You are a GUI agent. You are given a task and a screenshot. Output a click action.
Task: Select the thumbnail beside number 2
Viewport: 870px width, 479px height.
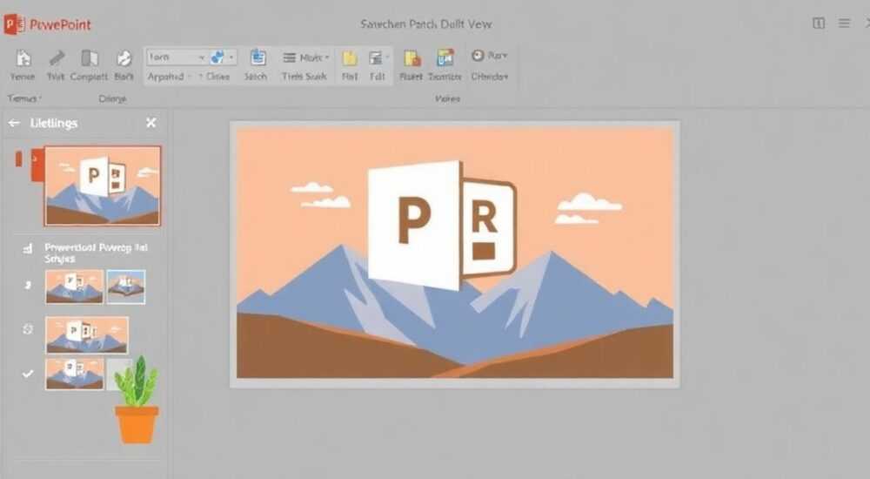[x=74, y=287]
